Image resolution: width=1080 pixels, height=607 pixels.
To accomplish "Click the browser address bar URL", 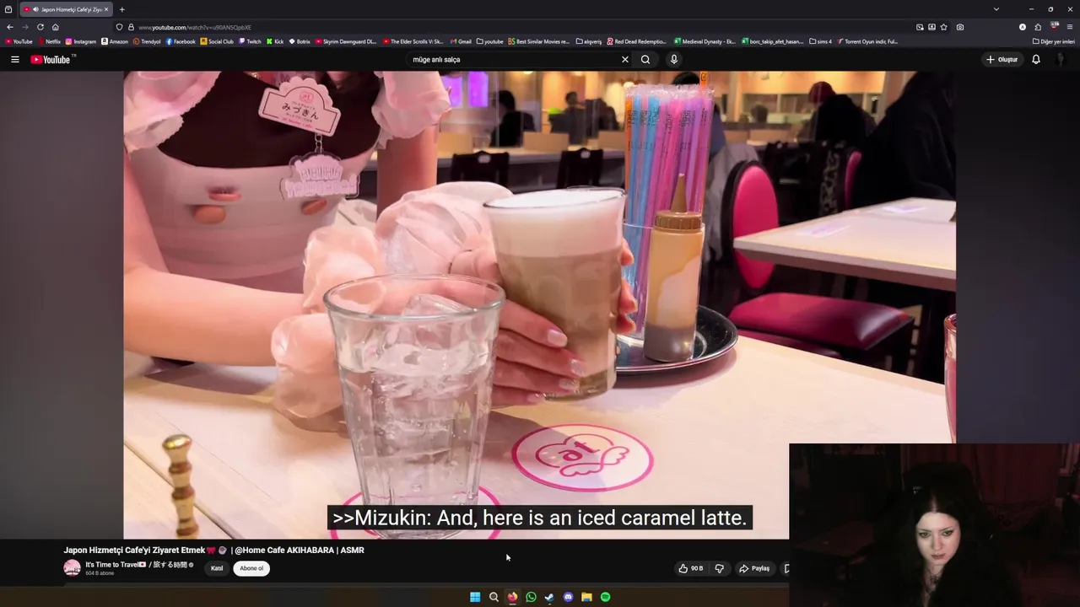I will (195, 27).
